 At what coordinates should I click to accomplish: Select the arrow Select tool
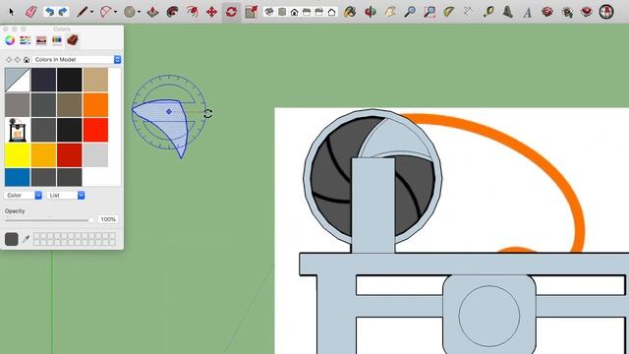click(11, 12)
